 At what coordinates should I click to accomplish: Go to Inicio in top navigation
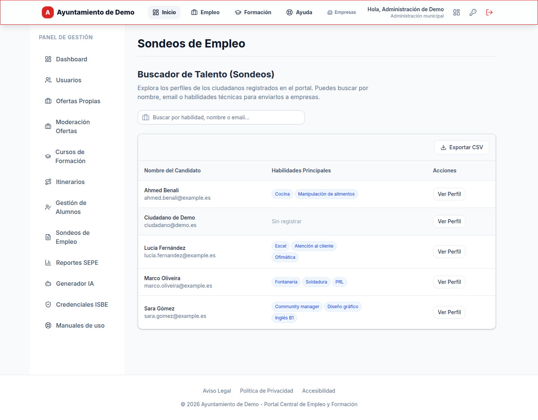164,12
